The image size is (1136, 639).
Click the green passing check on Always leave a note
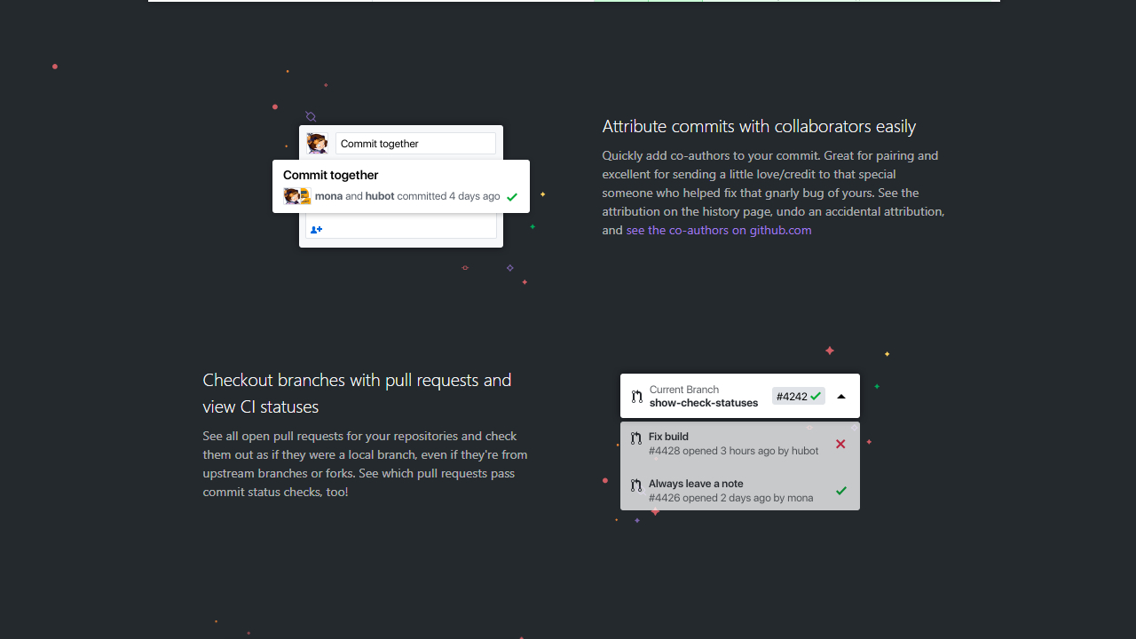click(x=841, y=491)
